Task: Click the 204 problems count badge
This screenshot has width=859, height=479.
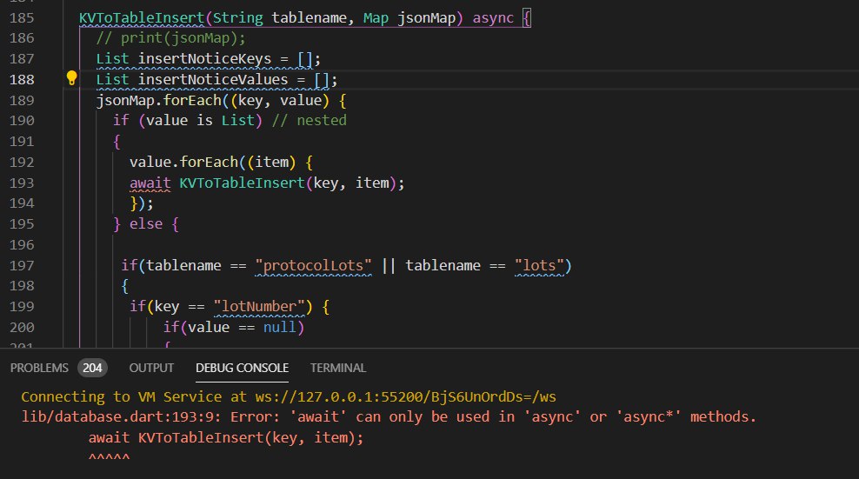Action: [x=92, y=368]
